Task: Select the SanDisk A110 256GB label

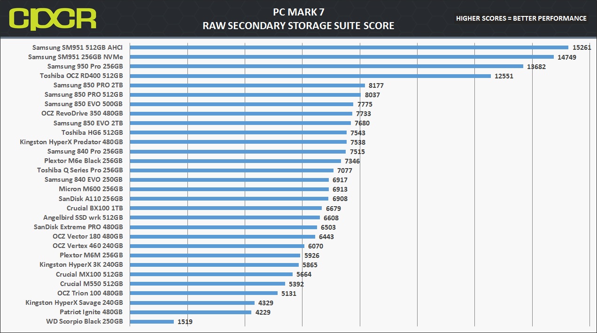Action: click(91, 199)
